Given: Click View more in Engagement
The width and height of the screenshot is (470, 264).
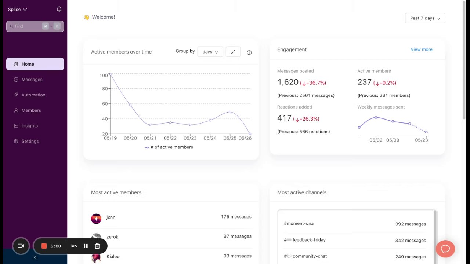Looking at the screenshot, I should click(421, 49).
